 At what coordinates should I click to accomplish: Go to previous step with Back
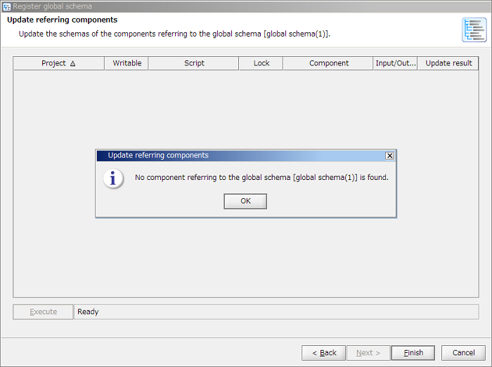point(323,353)
